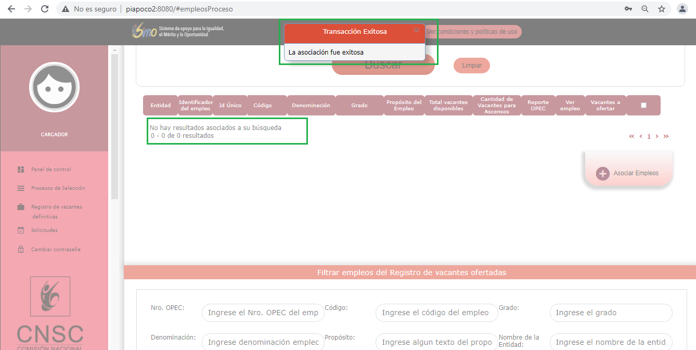The width and height of the screenshot is (696, 350).
Task: Focus the Código input field
Action: (436, 313)
